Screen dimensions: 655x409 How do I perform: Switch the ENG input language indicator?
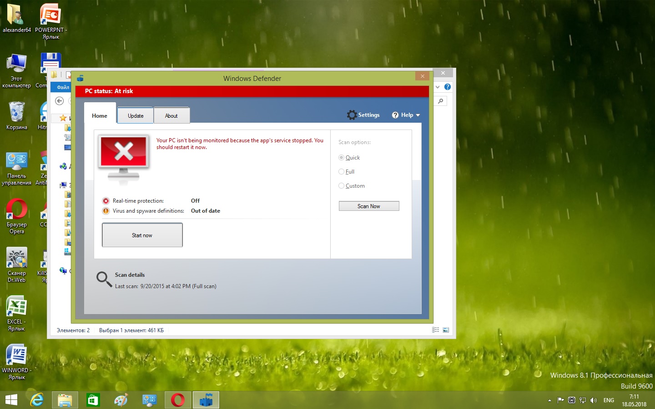[x=609, y=400]
